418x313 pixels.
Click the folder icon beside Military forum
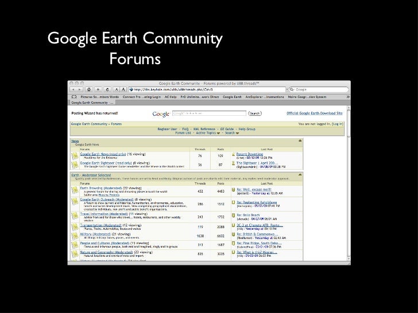click(x=75, y=236)
